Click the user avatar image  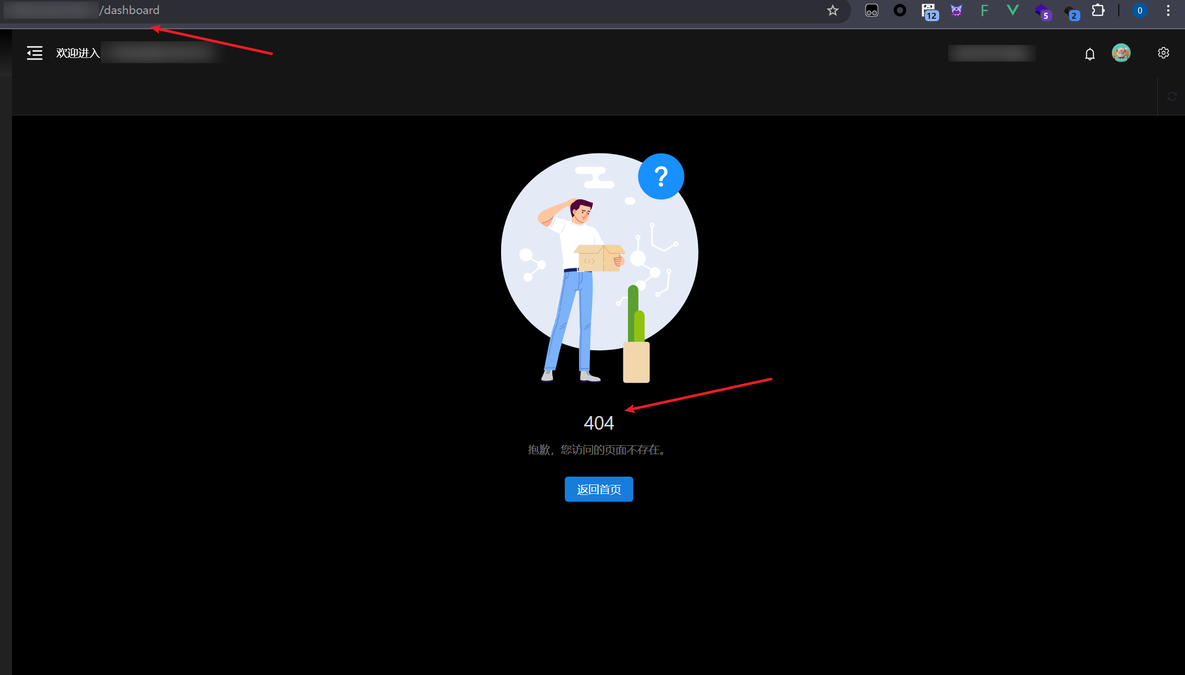click(x=1121, y=53)
